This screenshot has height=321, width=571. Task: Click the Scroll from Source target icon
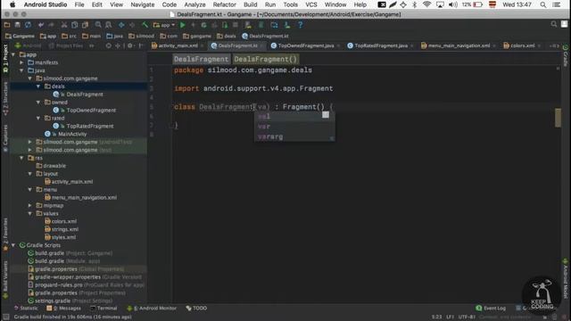[108, 45]
